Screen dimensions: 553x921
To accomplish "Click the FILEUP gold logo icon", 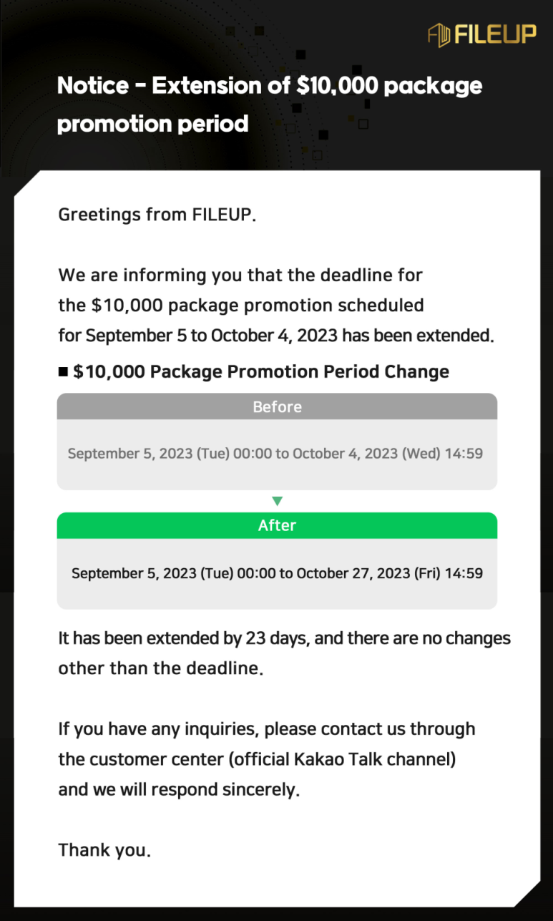I will (438, 34).
